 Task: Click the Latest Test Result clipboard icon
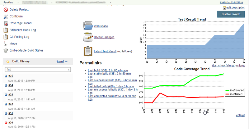(x=88, y=51)
